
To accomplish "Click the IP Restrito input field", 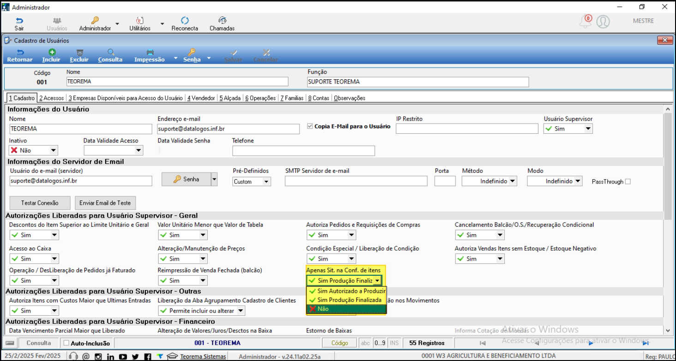I will coord(467,129).
